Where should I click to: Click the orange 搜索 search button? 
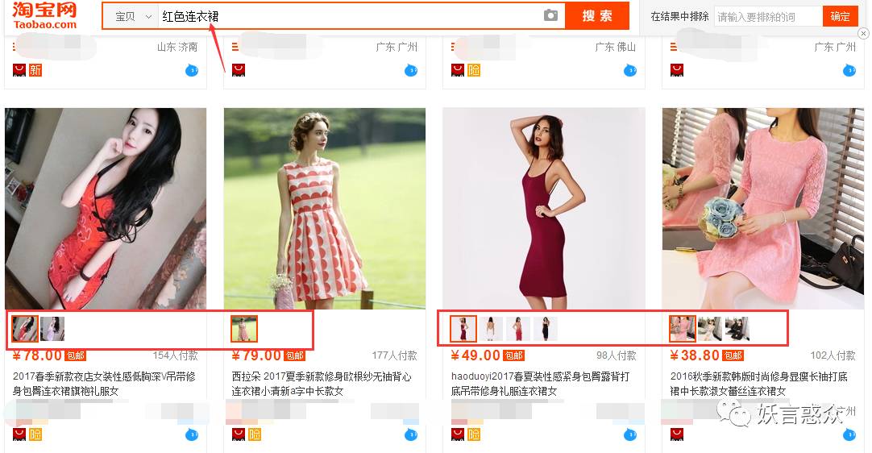coord(596,16)
